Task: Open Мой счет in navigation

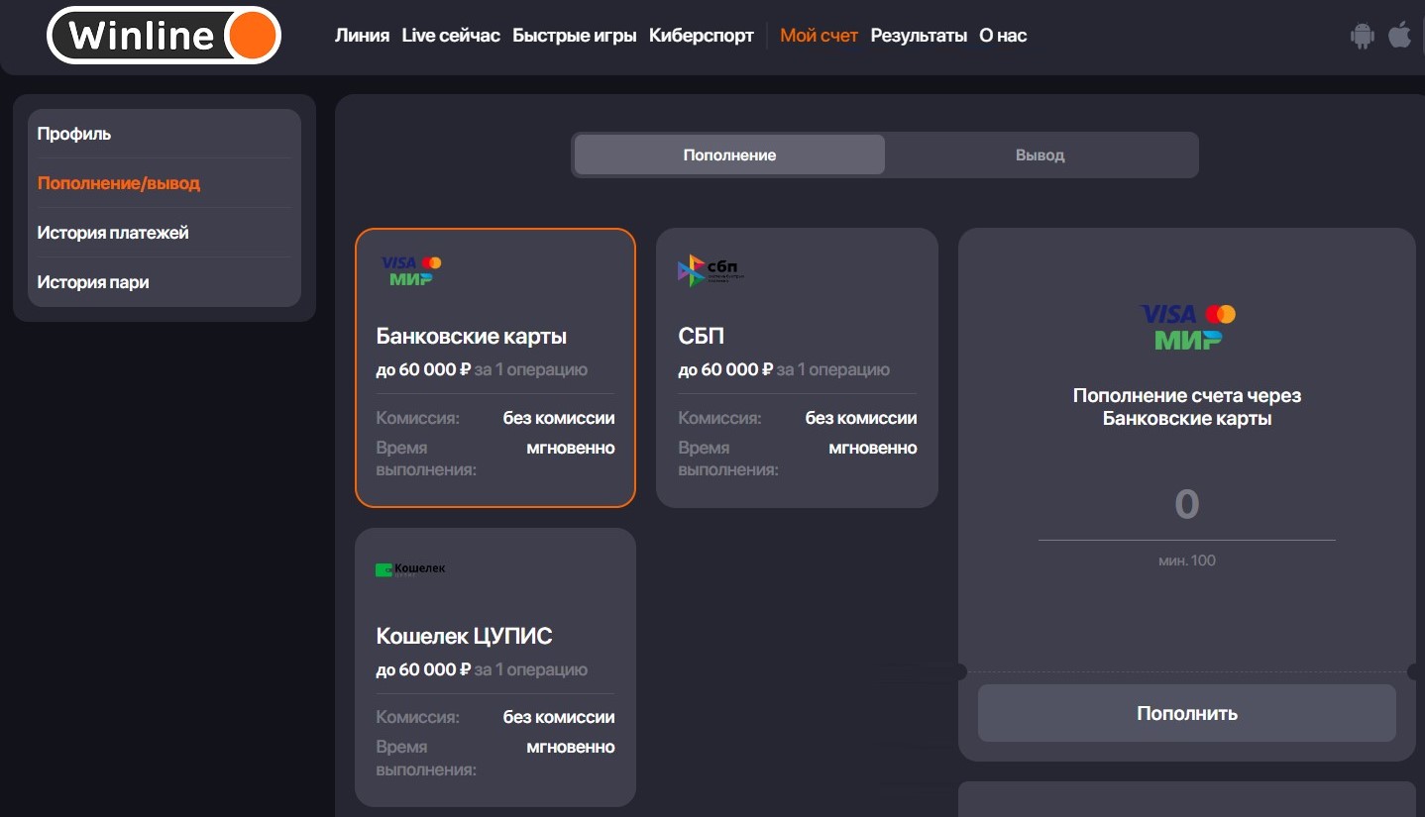Action: [820, 36]
